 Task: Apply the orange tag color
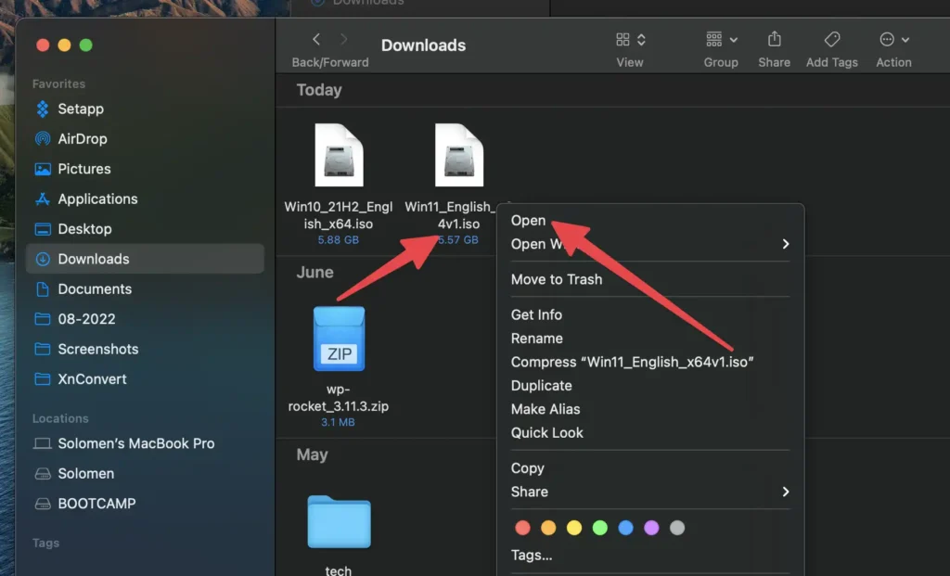pyautogui.click(x=548, y=528)
